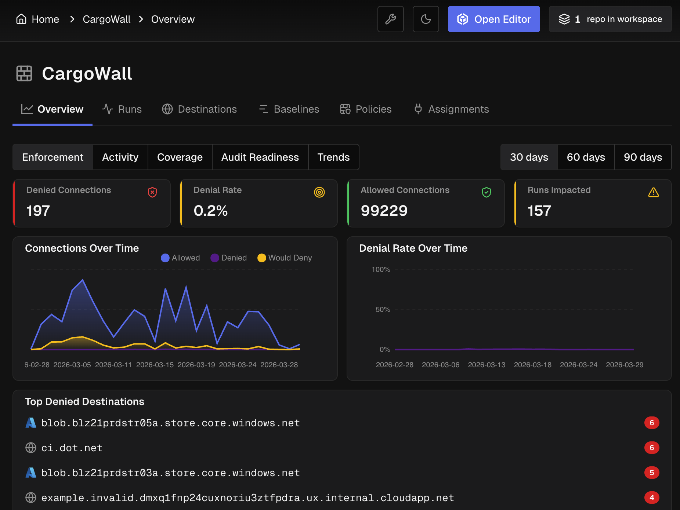The image size is (680, 510).
Task: Open the Policies tab
Action: pos(365,109)
